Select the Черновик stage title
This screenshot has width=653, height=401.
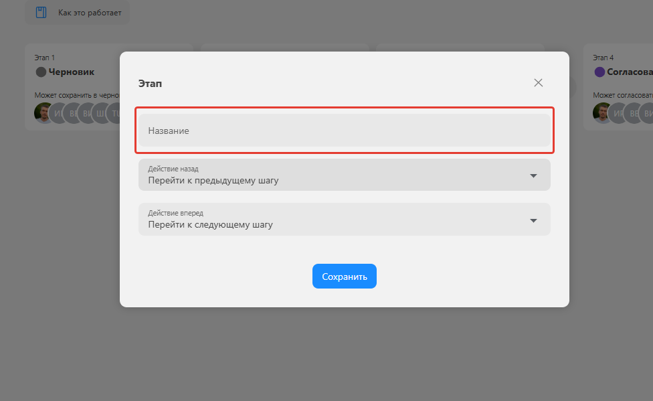(72, 72)
